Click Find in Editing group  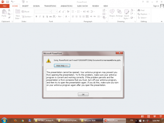point(141,10)
